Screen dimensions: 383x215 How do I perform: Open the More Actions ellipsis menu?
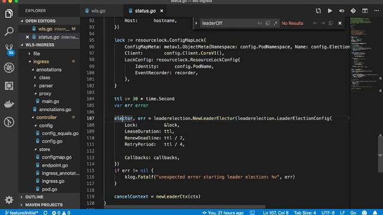point(376,11)
